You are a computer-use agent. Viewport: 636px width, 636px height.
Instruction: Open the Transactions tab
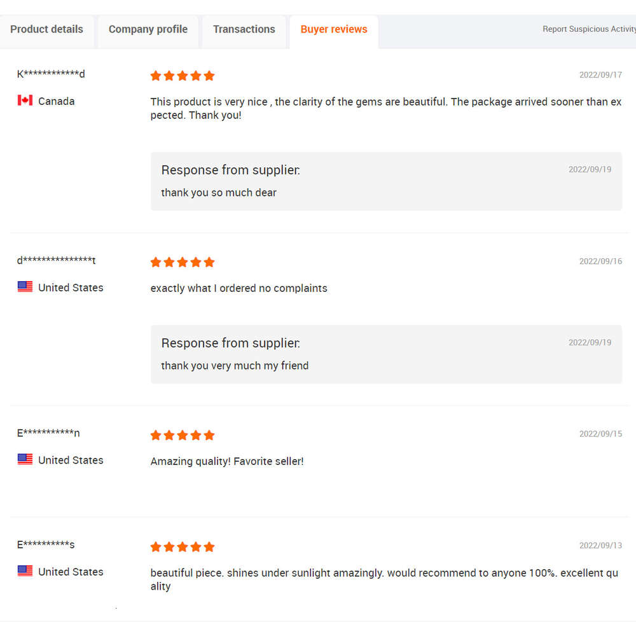pyautogui.click(x=244, y=29)
